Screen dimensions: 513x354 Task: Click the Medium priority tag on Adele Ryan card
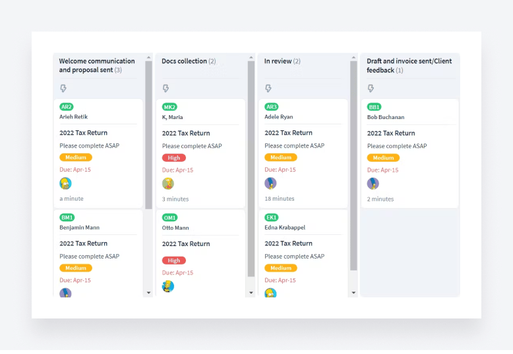(x=281, y=157)
